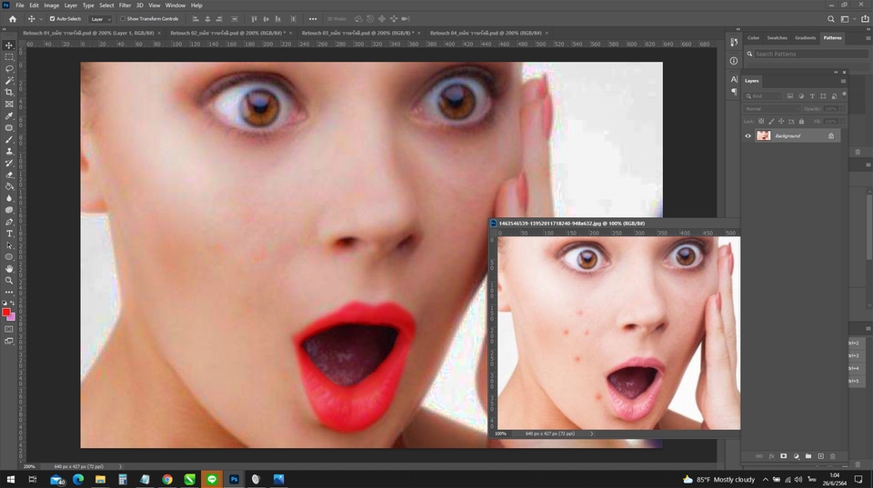Select the Horizontal Type tool
The image size is (873, 488).
pyautogui.click(x=9, y=234)
